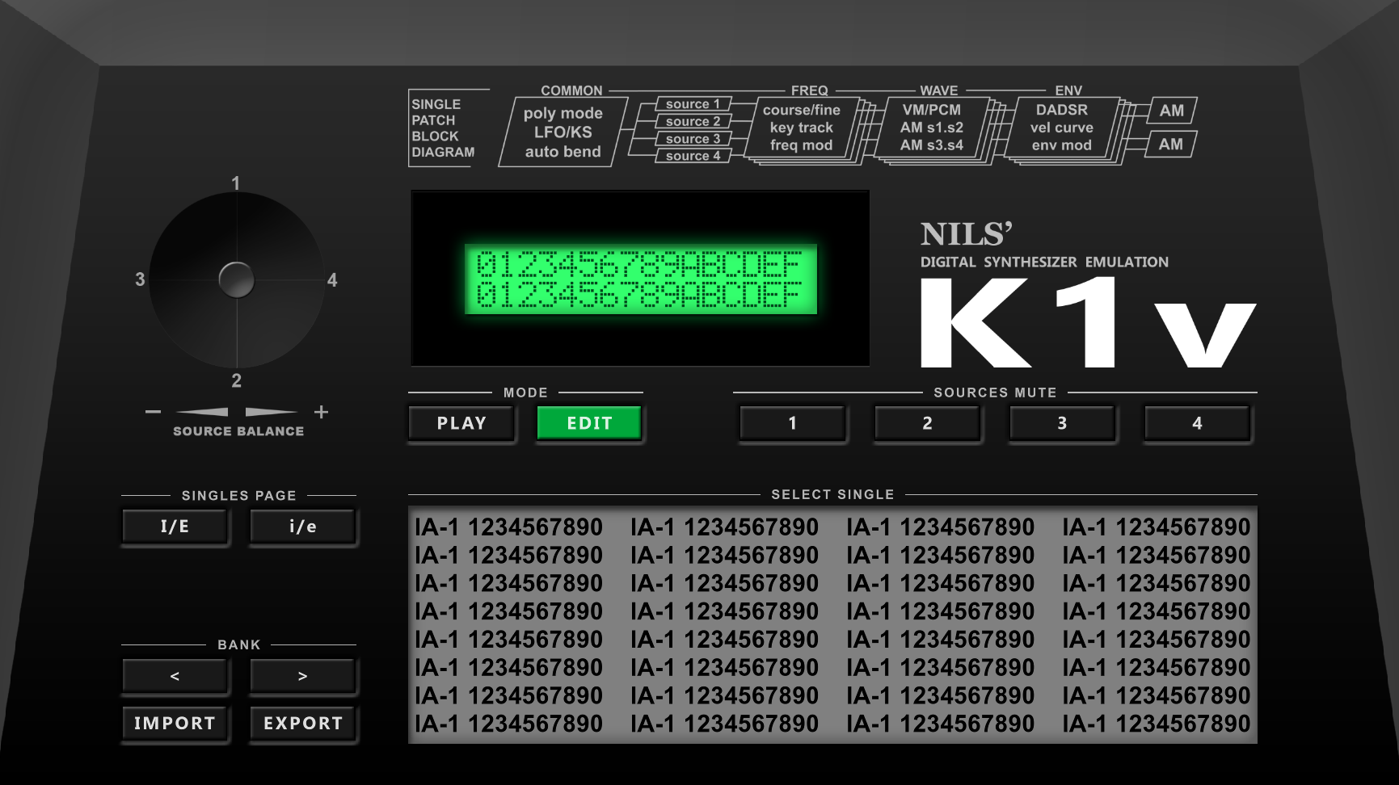Click the IMPORT bank button
Image resolution: width=1399 pixels, height=785 pixels.
pos(175,724)
